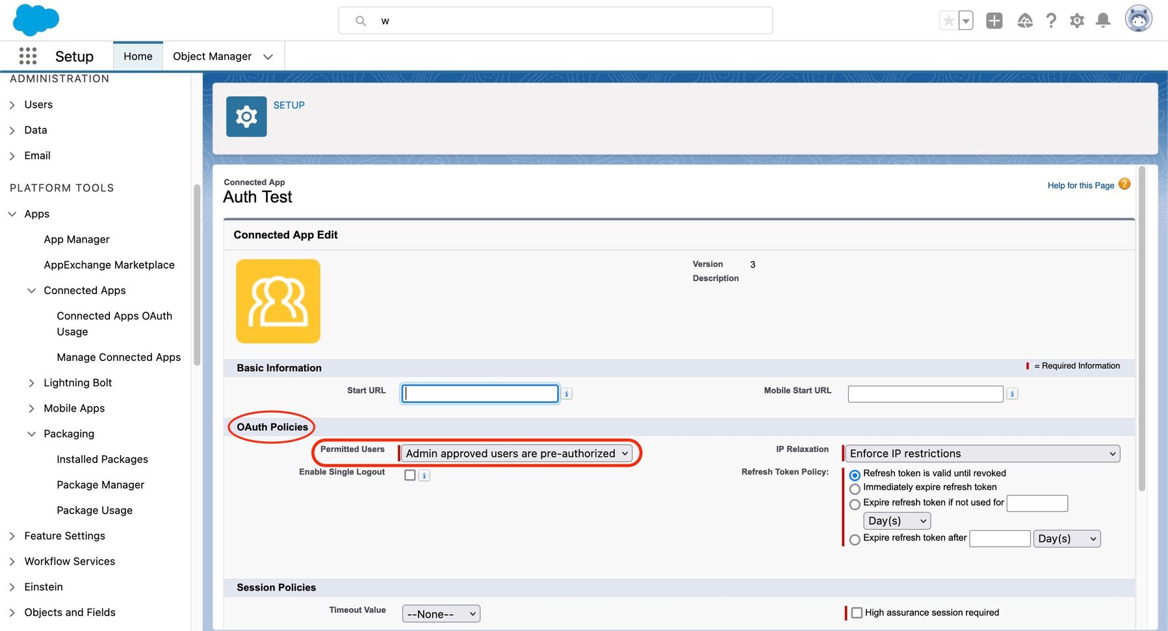Open the App Launcher grid icon
This screenshot has width=1168, height=631.
click(x=28, y=56)
